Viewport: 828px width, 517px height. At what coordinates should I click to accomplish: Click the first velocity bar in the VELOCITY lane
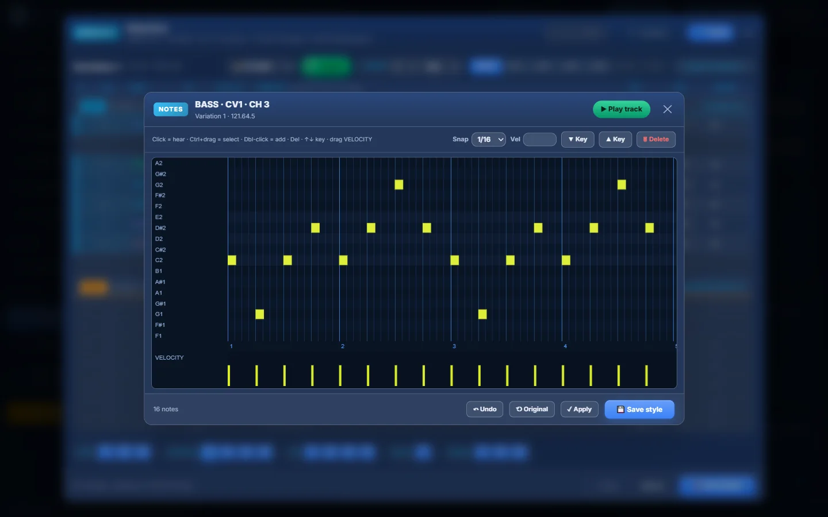click(229, 376)
